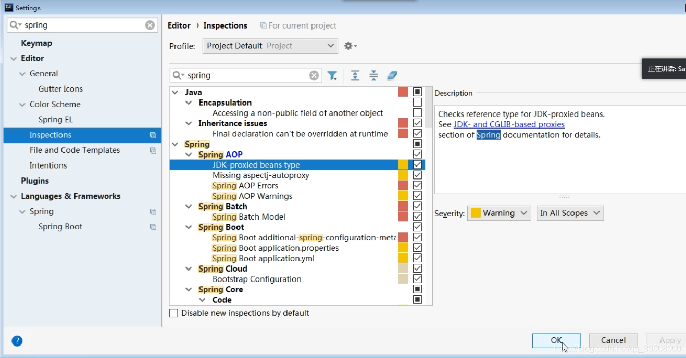Select Spring Boot under Languages & Frameworks
The height and width of the screenshot is (358, 686).
[60, 227]
